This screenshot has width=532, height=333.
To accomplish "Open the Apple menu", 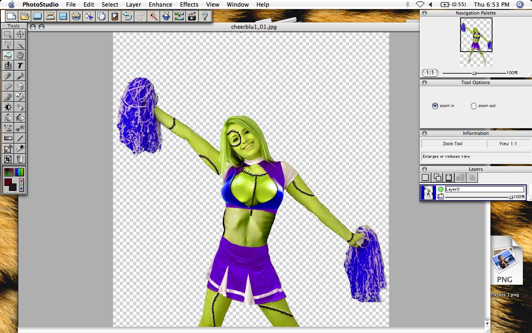I will pos(11,5).
